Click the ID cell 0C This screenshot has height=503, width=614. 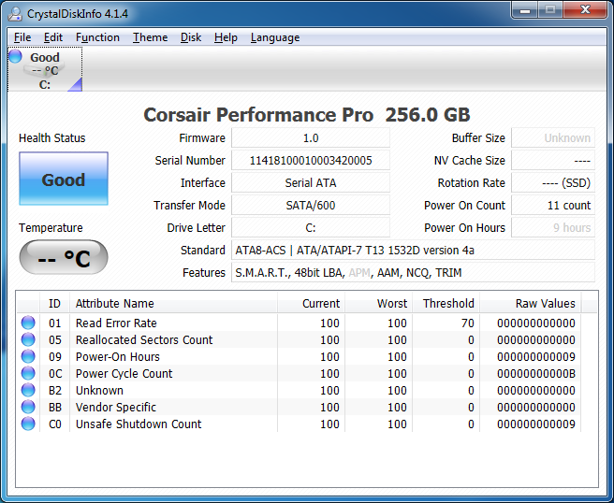tap(55, 374)
